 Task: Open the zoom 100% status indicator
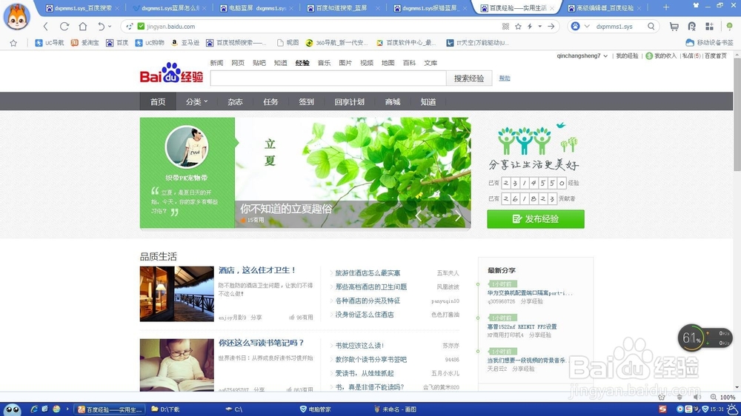(723, 397)
